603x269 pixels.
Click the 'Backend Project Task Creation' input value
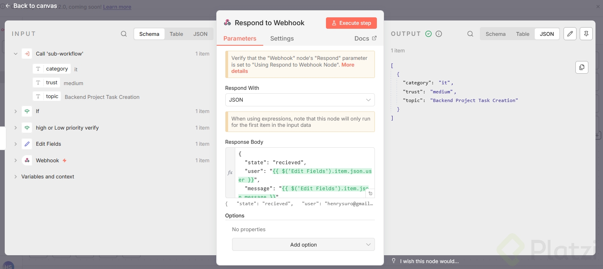click(102, 97)
